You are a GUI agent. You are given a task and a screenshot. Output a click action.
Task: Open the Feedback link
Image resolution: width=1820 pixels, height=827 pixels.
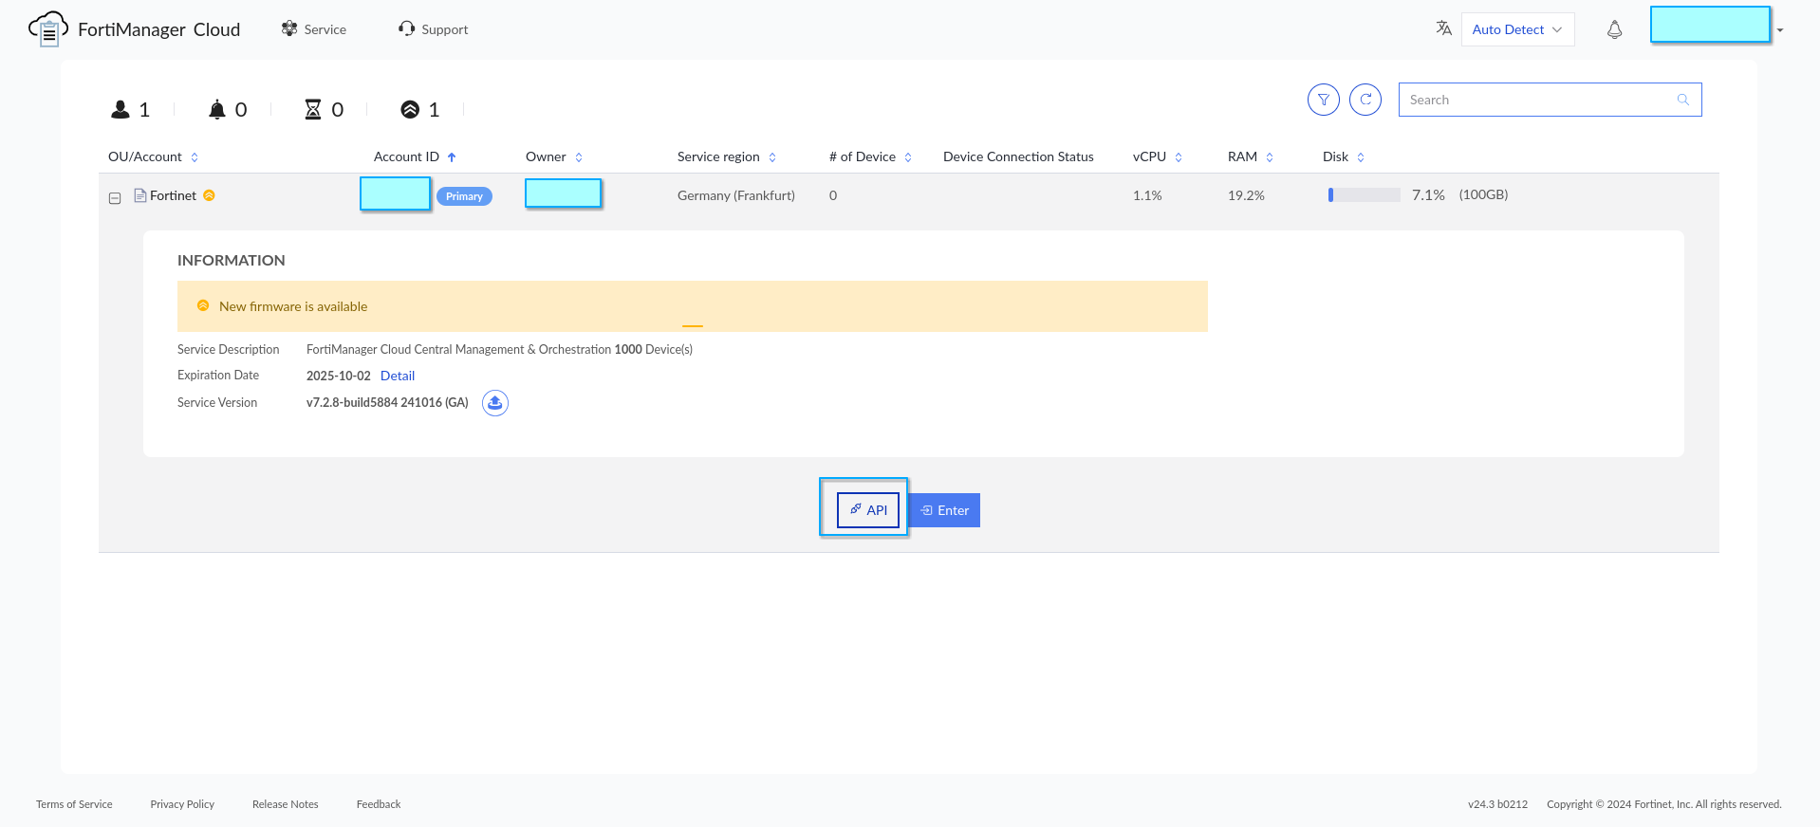[x=379, y=804]
